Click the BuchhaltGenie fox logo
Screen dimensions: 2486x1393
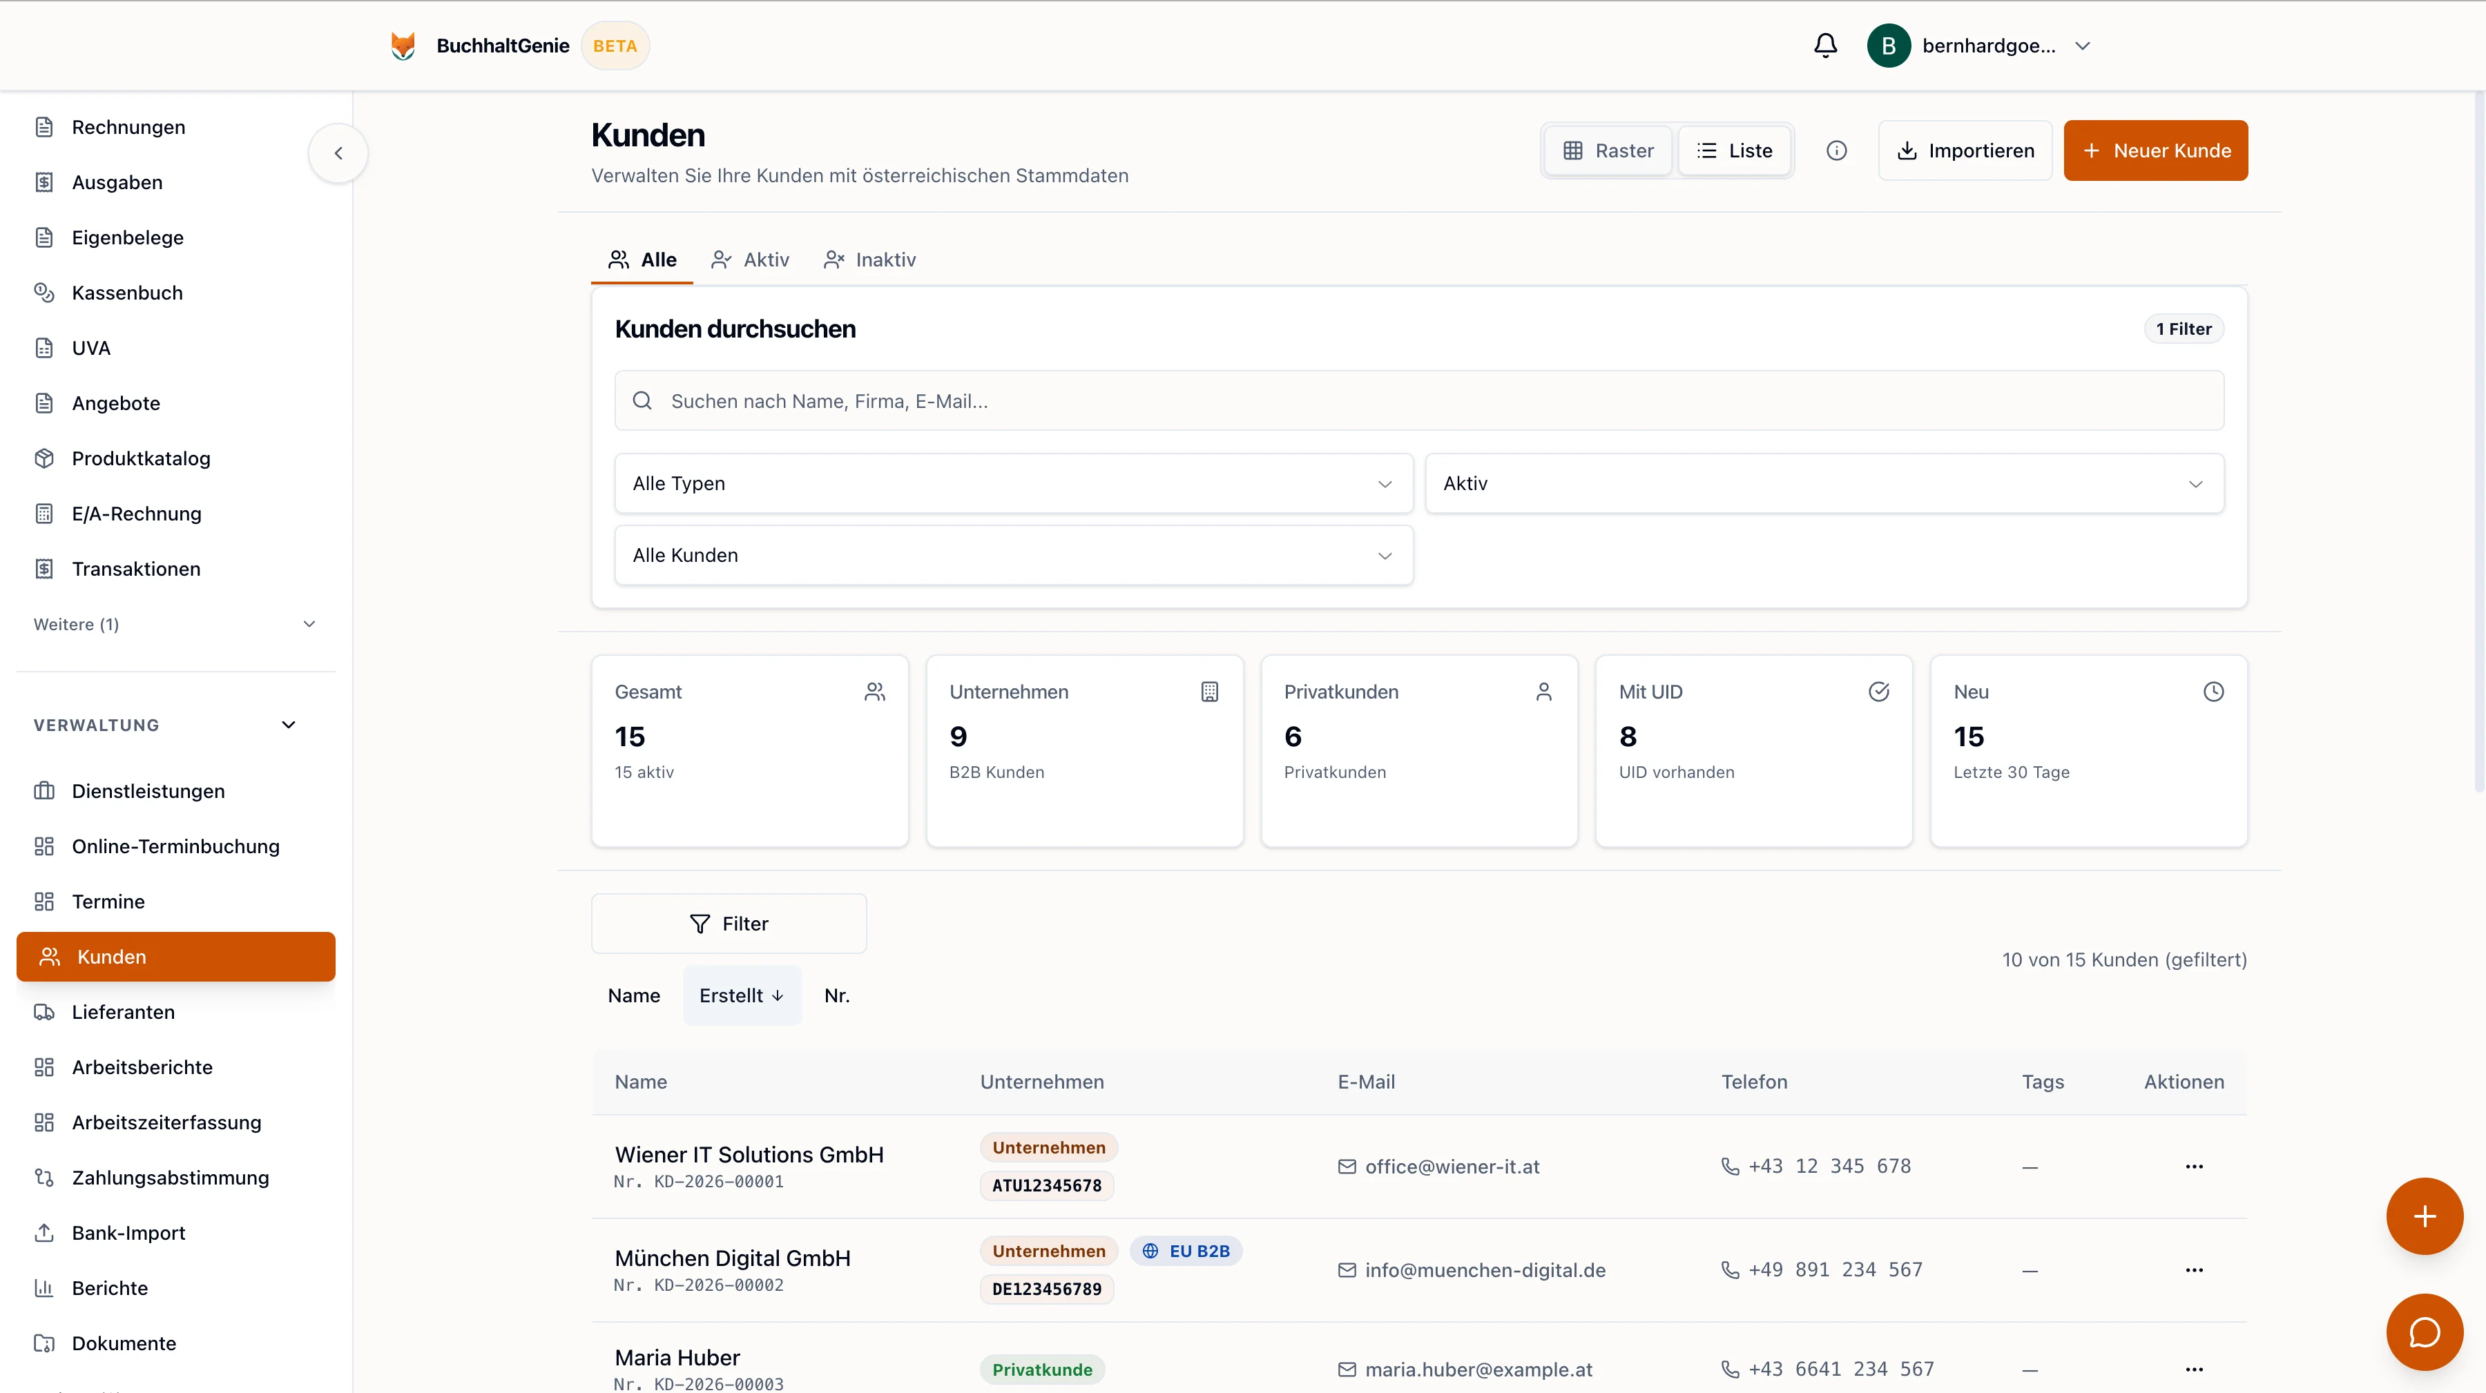[403, 46]
